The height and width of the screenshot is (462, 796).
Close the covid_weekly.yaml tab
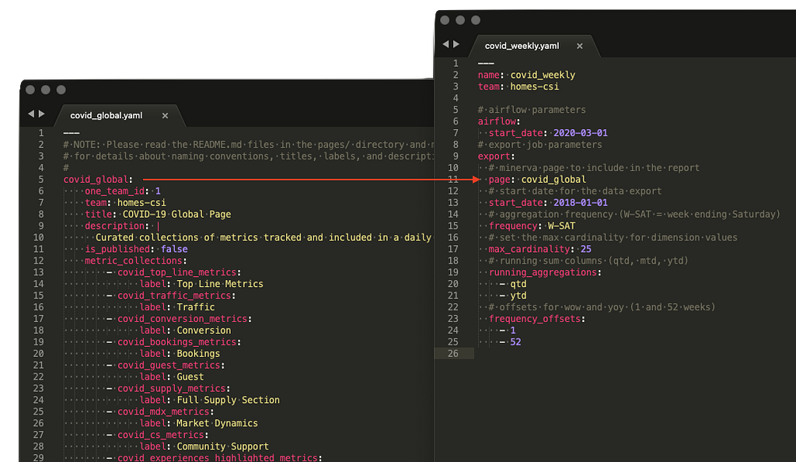pos(580,46)
